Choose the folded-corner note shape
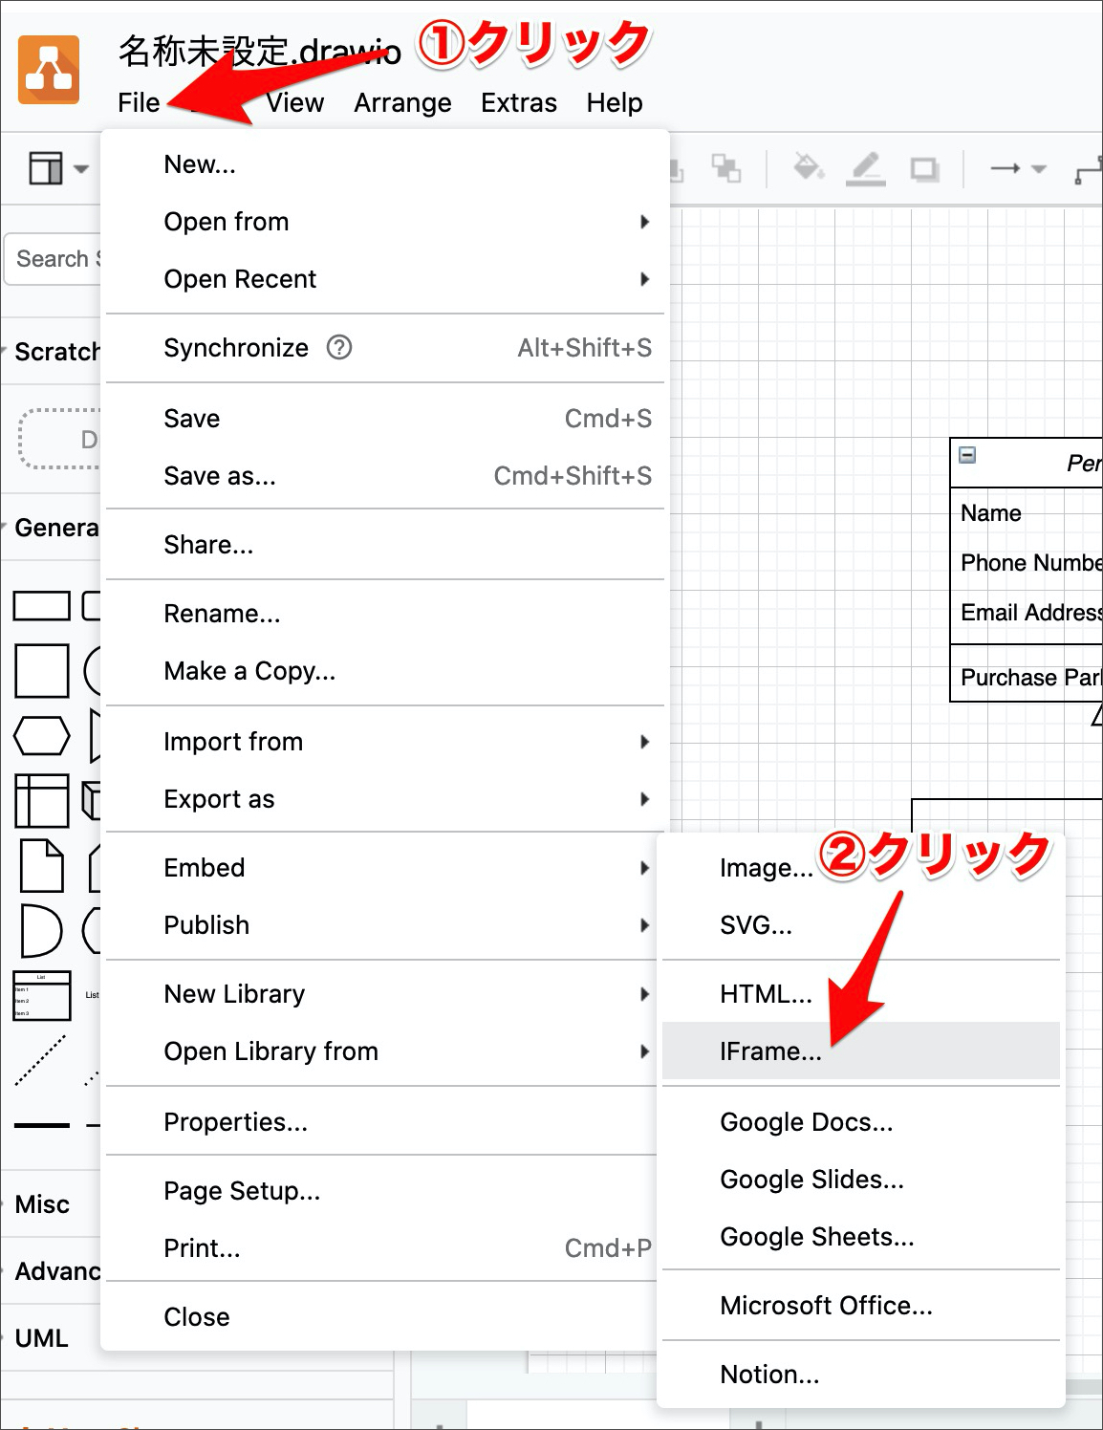1103x1430 pixels. (x=41, y=866)
